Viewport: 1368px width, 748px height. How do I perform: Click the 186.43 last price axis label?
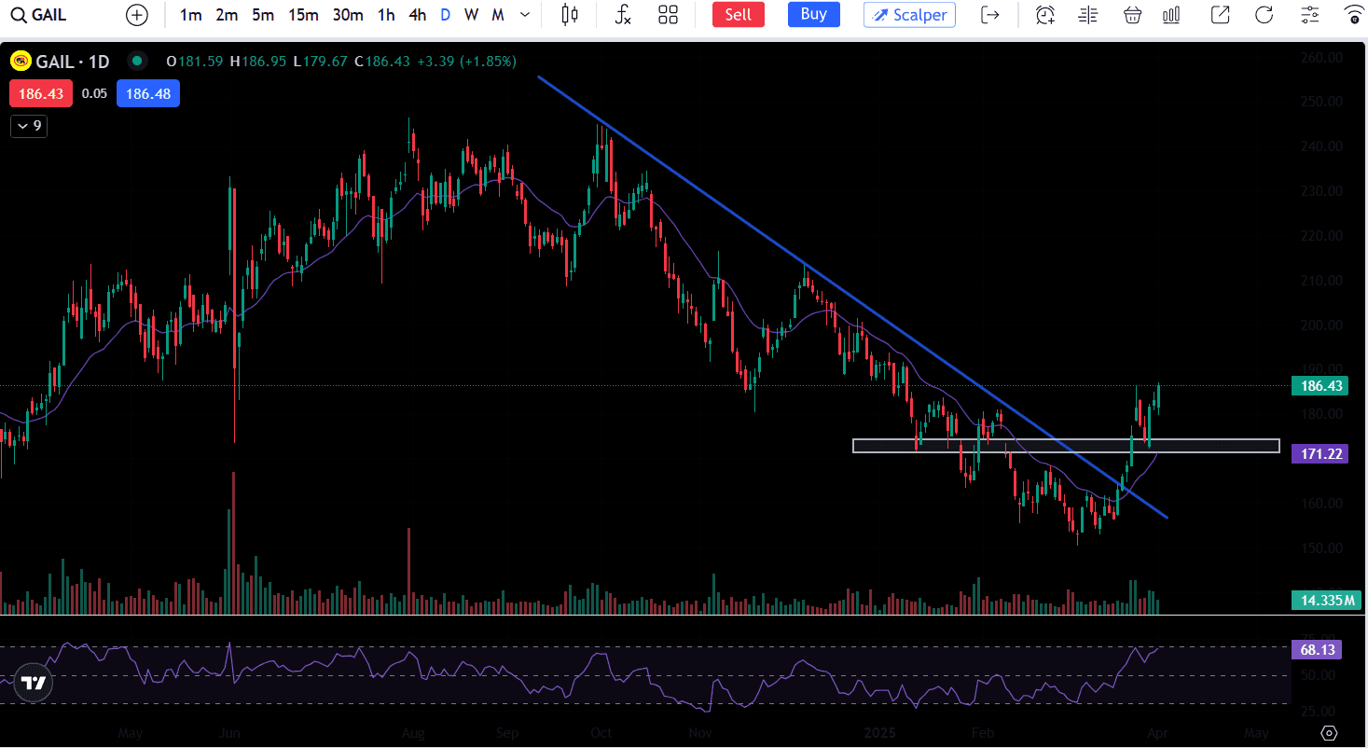point(1320,385)
